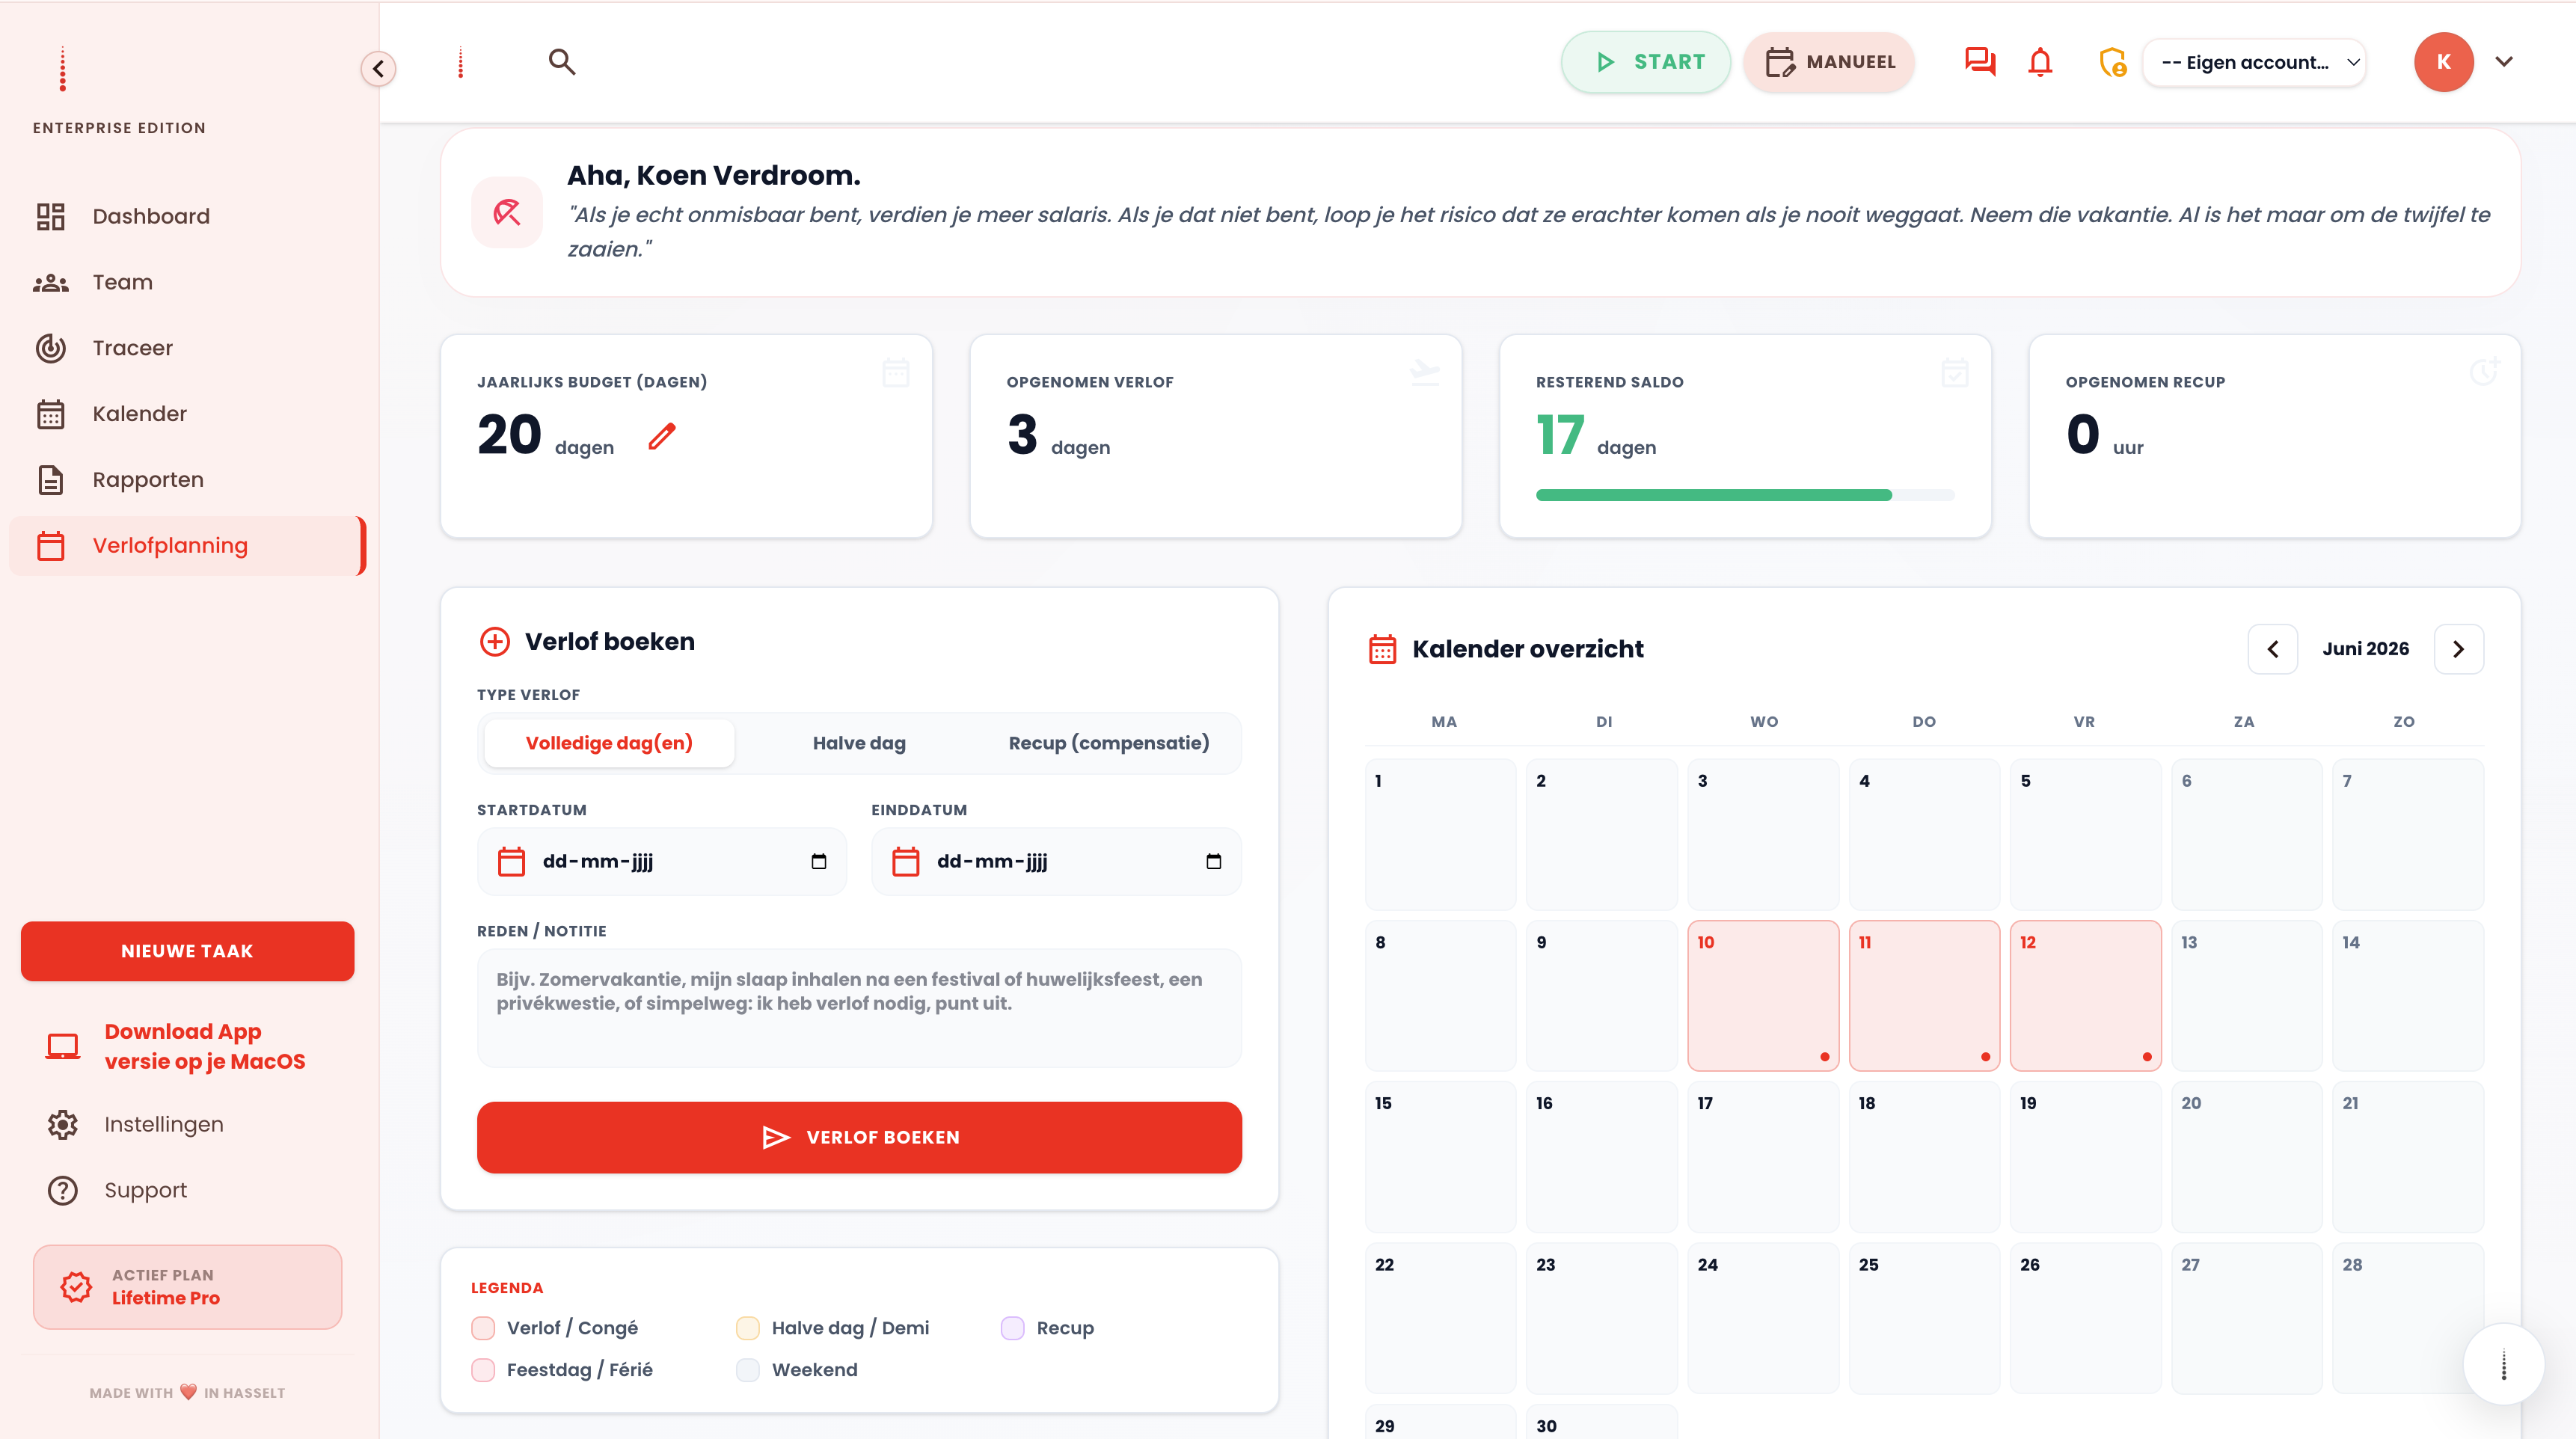Go to Traceer in sidebar

(187, 348)
